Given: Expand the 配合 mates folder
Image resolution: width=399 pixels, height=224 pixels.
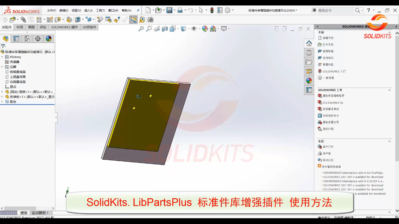Looking at the screenshot, I should (2, 102).
